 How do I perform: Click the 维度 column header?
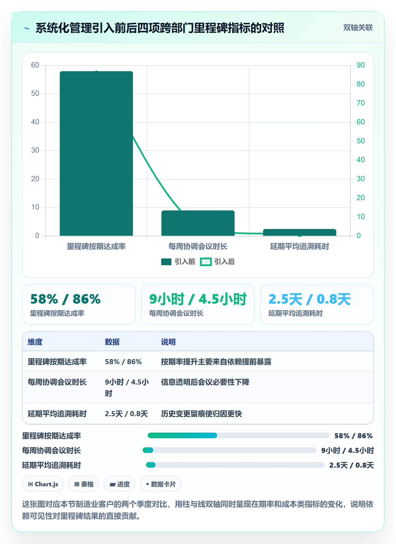coord(35,342)
